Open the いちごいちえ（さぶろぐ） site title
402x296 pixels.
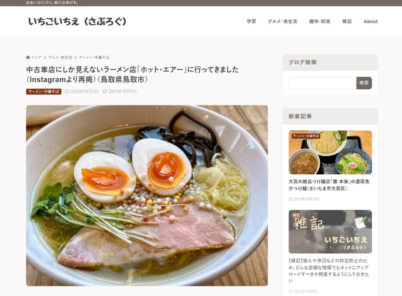point(78,21)
